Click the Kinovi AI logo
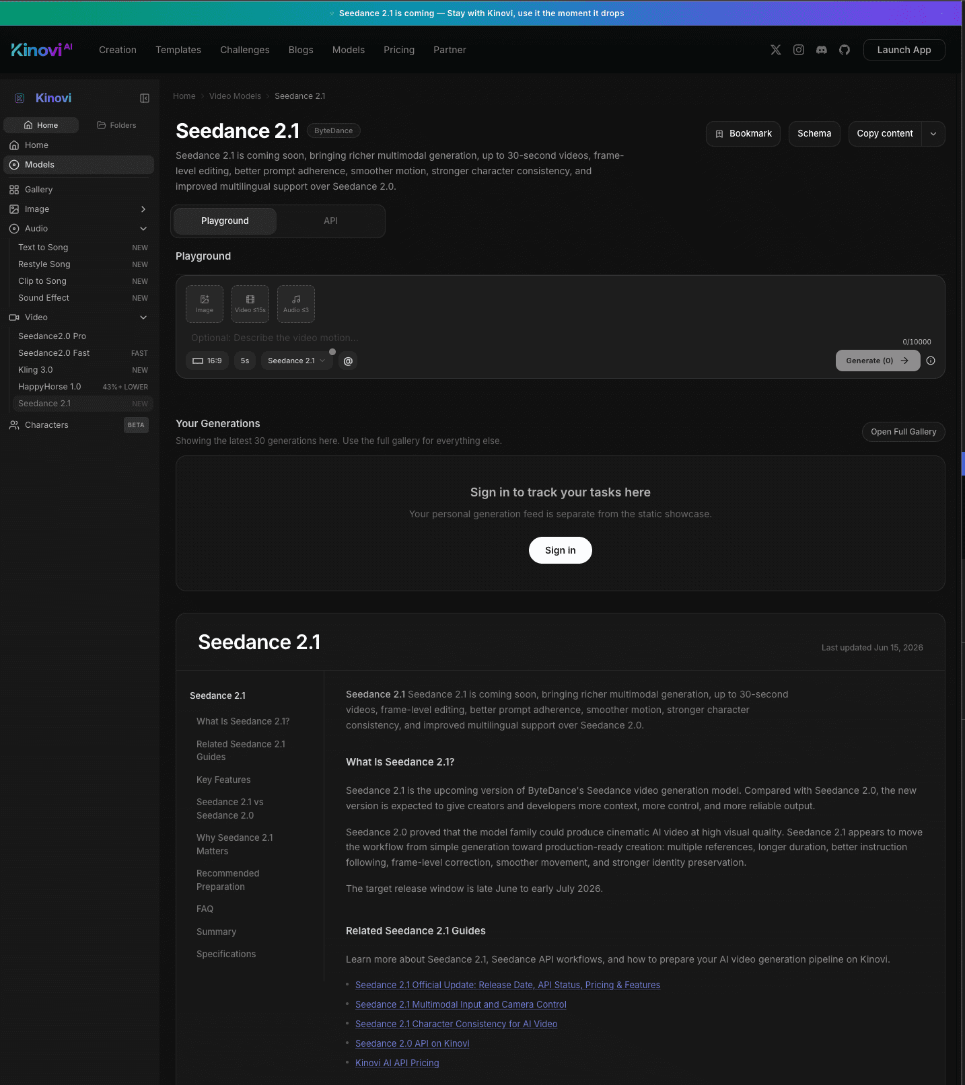965x1085 pixels. (x=42, y=50)
